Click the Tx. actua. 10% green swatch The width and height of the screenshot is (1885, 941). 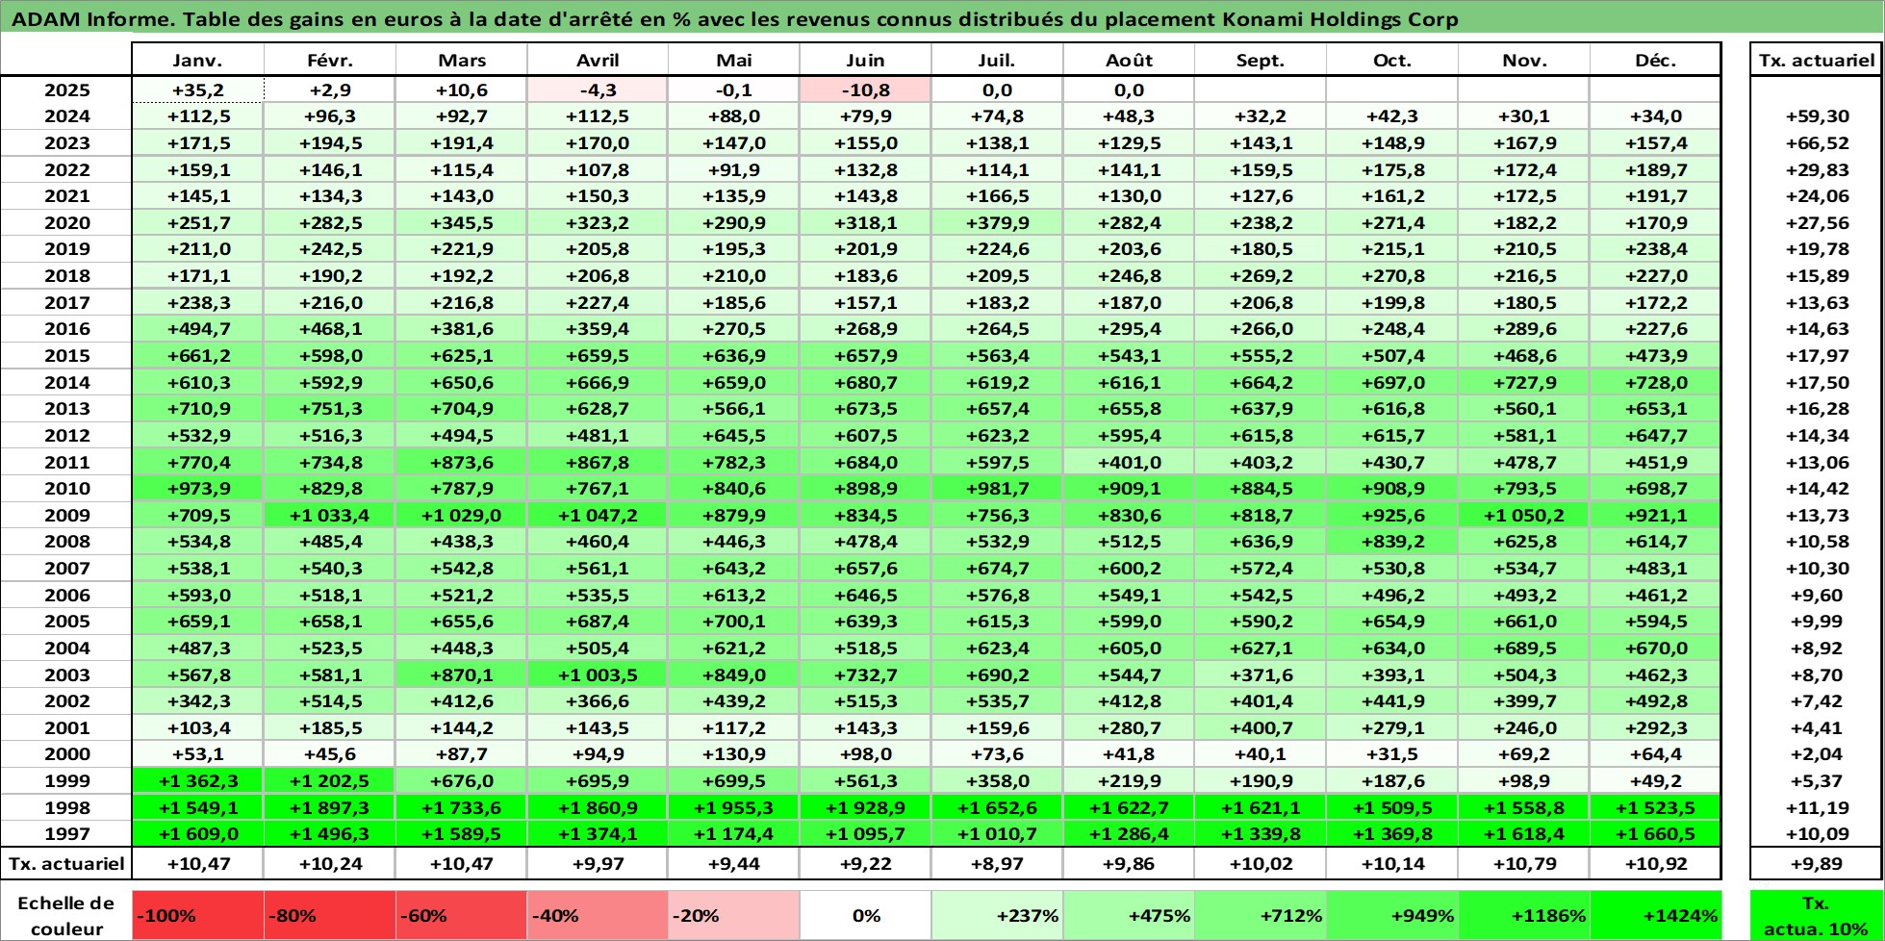pos(1817,916)
